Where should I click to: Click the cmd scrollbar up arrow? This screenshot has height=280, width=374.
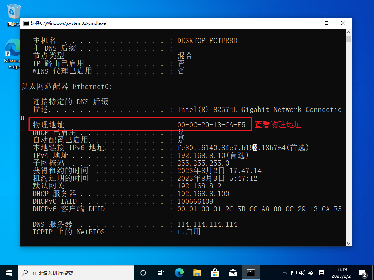pyautogui.click(x=348, y=32)
